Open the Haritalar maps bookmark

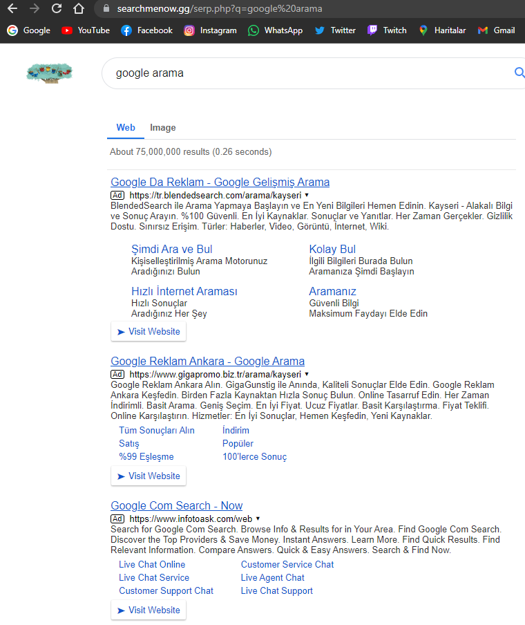442,30
